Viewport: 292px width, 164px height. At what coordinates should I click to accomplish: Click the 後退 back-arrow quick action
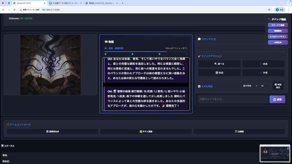219,73
